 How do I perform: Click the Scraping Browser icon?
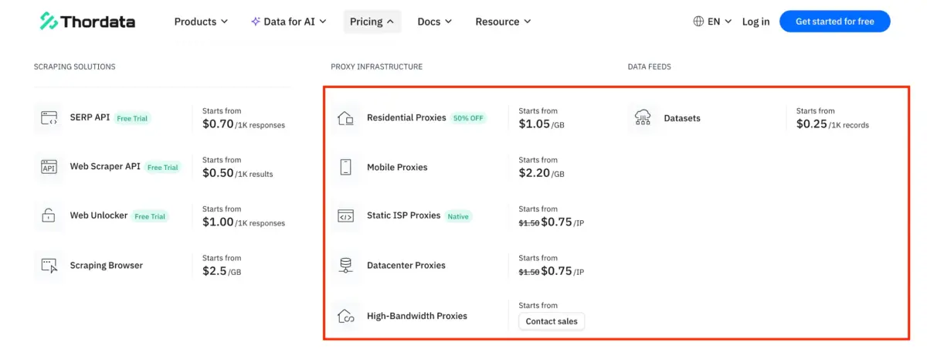point(49,265)
